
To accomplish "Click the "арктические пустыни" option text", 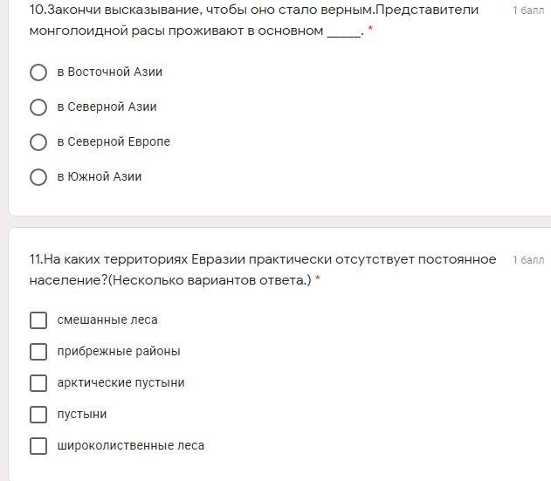I will [x=121, y=383].
